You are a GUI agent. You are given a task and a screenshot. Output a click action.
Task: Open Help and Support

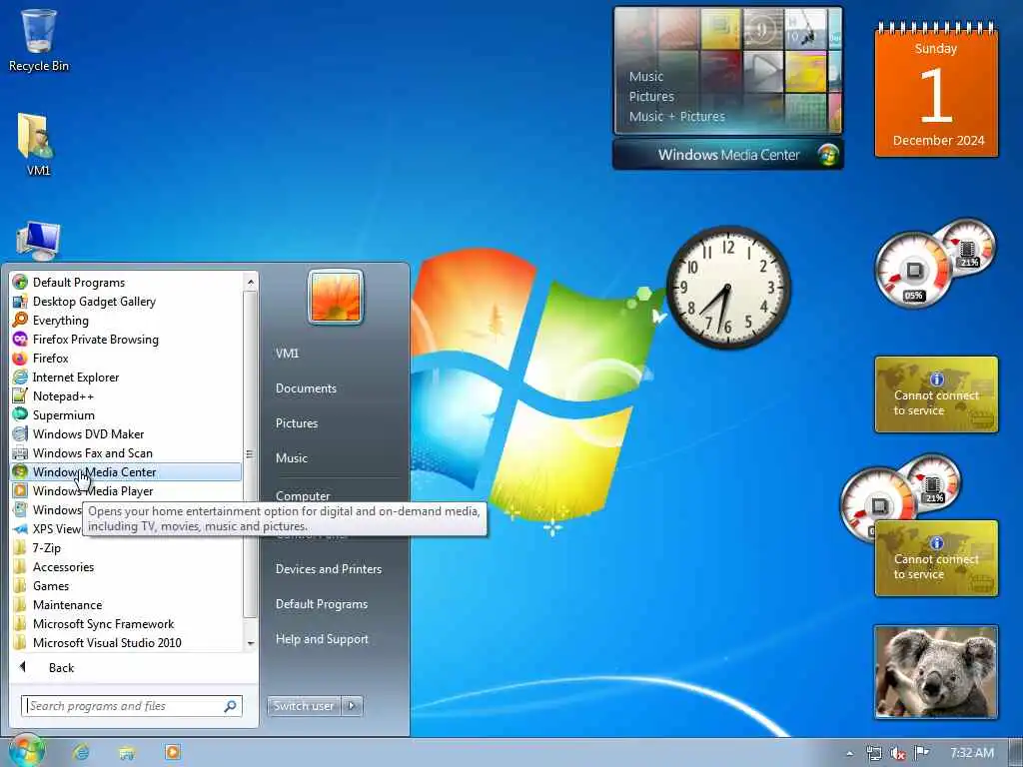pyautogui.click(x=322, y=639)
